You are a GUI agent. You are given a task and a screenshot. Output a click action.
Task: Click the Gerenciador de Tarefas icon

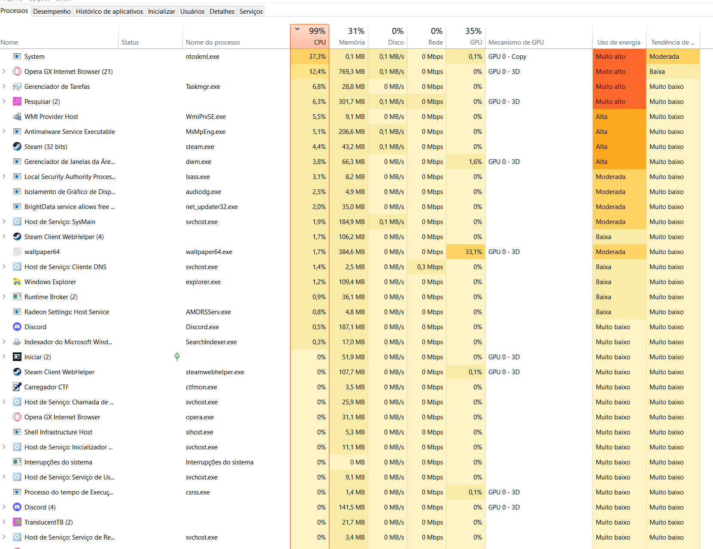click(x=17, y=87)
